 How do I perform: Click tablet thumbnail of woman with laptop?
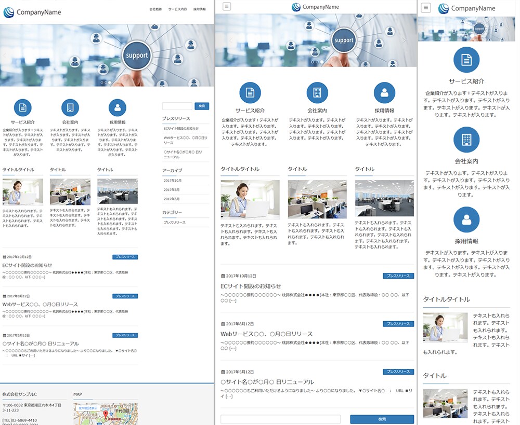pyautogui.click(x=250, y=200)
